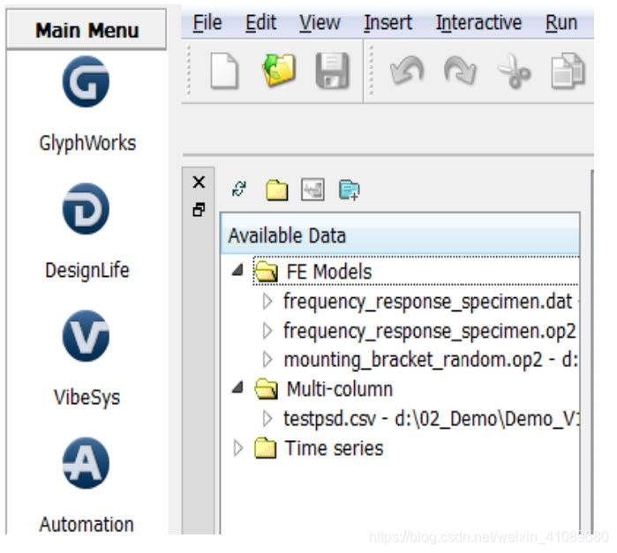The height and width of the screenshot is (553, 617).
Task: Click the DesignLife label text
Action: coord(87,271)
